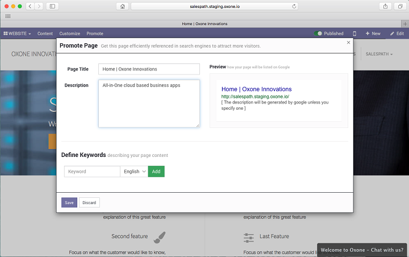Click the paintbrush icon beside Second feature
This screenshot has height=257, width=409.
[160, 237]
